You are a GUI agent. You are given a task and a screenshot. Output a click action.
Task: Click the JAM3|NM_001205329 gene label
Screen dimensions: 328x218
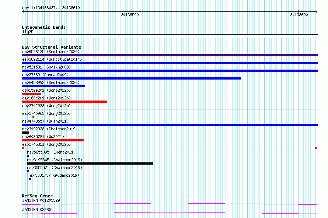pyautogui.click(x=41, y=200)
